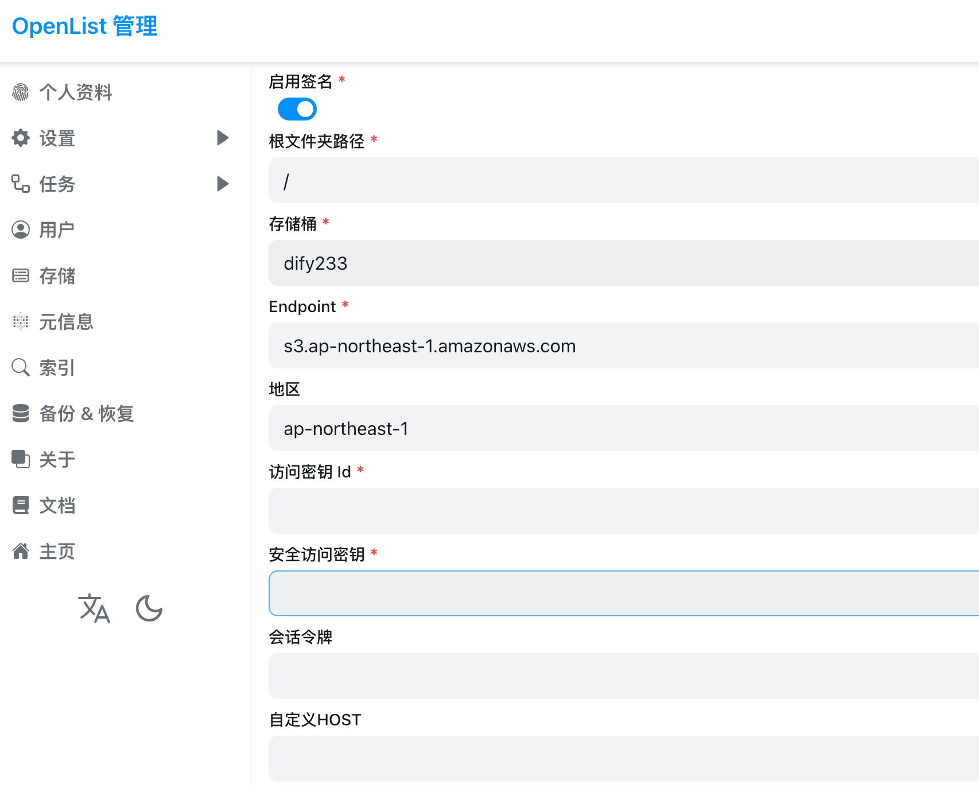Click the magnifier icon beside 索引
Viewport: 979px width, 785px height.
click(x=21, y=367)
